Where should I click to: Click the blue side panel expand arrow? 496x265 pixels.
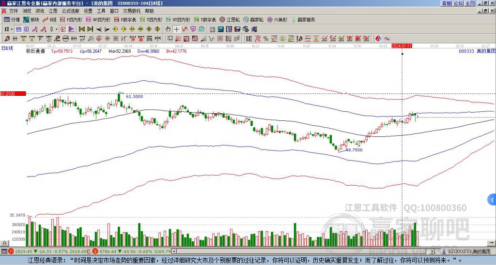pyautogui.click(x=492, y=200)
